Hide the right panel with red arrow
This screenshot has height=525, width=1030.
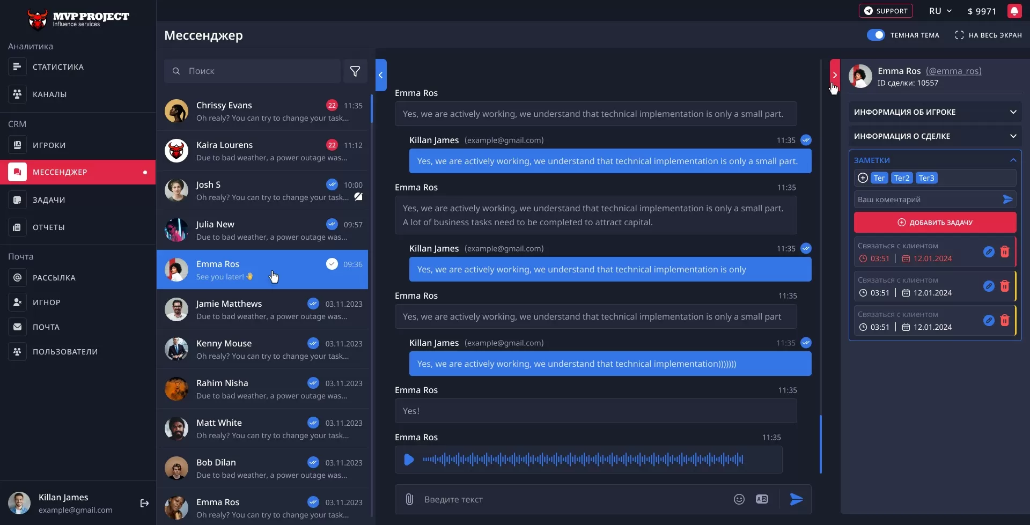(x=835, y=75)
